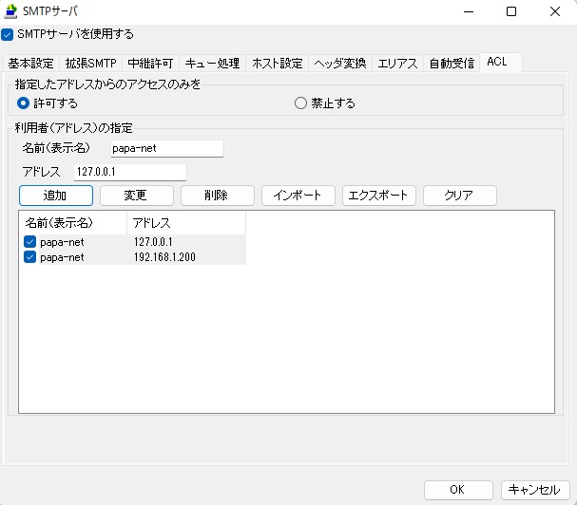The image size is (577, 505).
Task: Open the 自動受信 tab
Action: coord(452,64)
